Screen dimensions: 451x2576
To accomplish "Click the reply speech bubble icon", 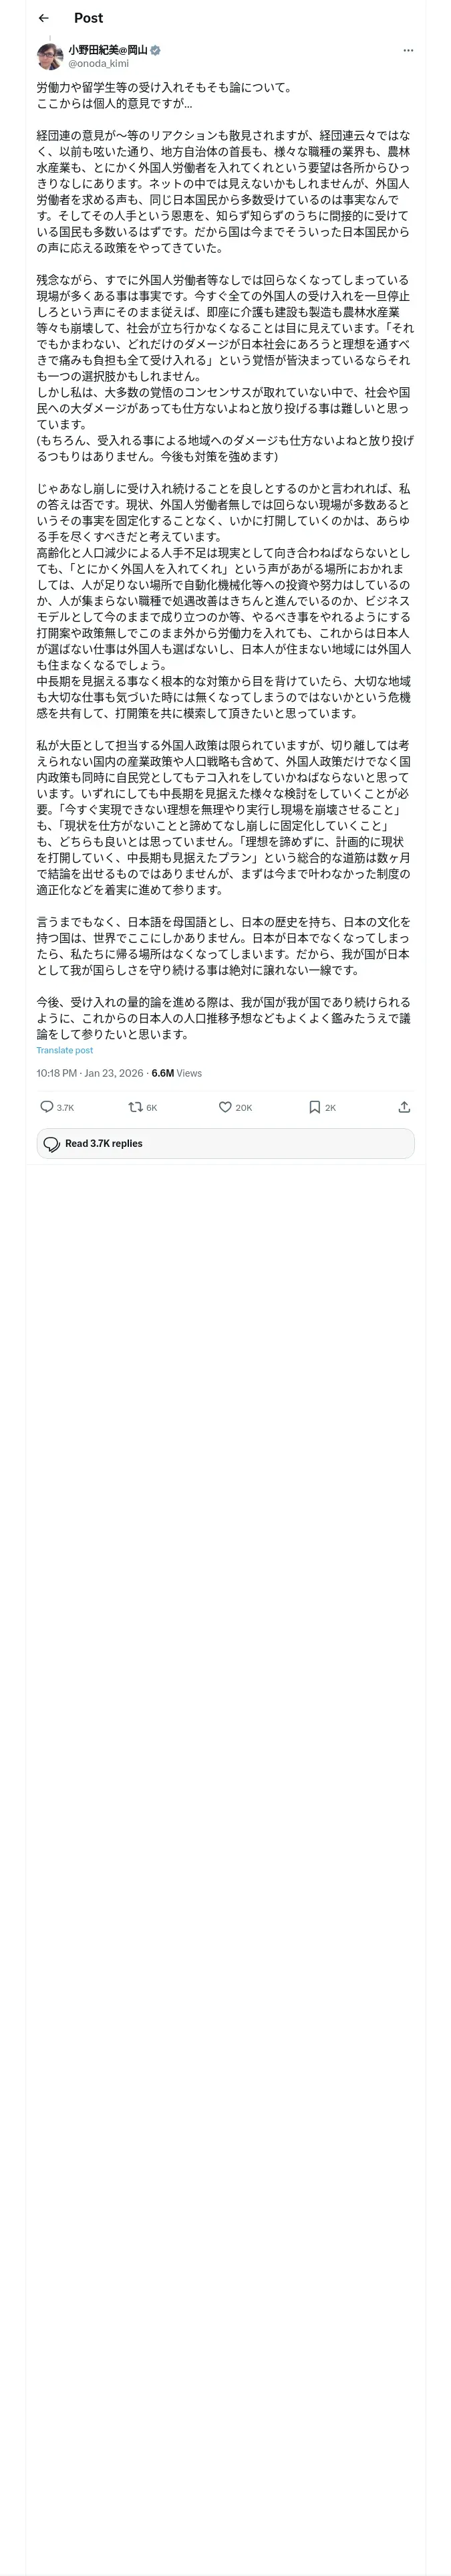I will (46, 1106).
